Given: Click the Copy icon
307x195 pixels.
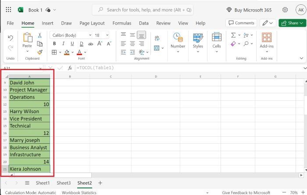Looking at the screenshot, I should coord(40,44).
